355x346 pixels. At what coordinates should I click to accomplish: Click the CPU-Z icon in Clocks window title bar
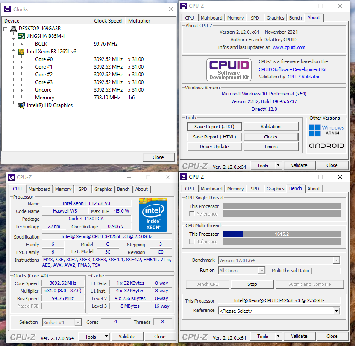(x=8, y=9)
